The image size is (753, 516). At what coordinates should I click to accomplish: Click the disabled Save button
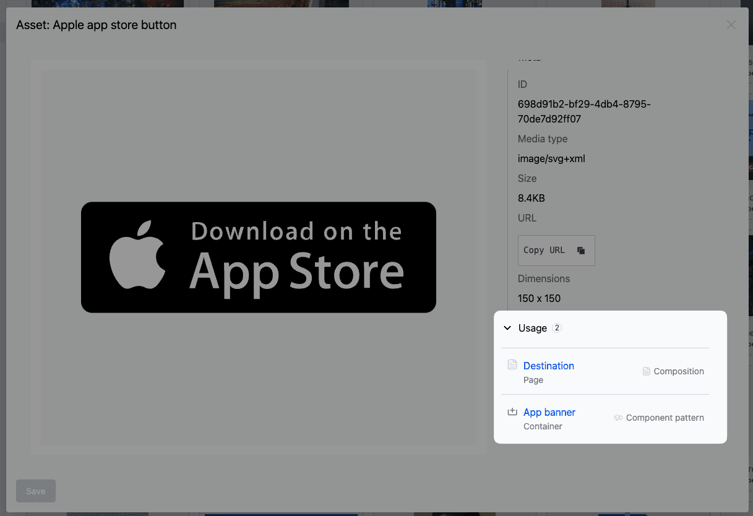pyautogui.click(x=36, y=491)
